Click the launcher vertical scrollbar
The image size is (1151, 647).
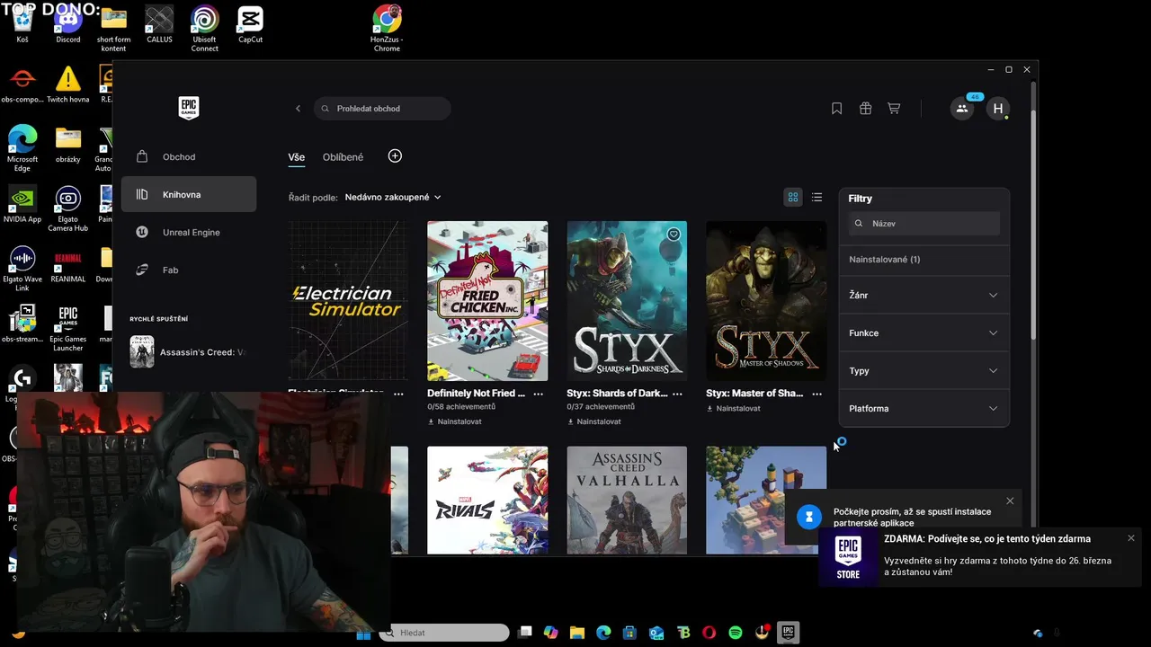pyautogui.click(x=1034, y=225)
